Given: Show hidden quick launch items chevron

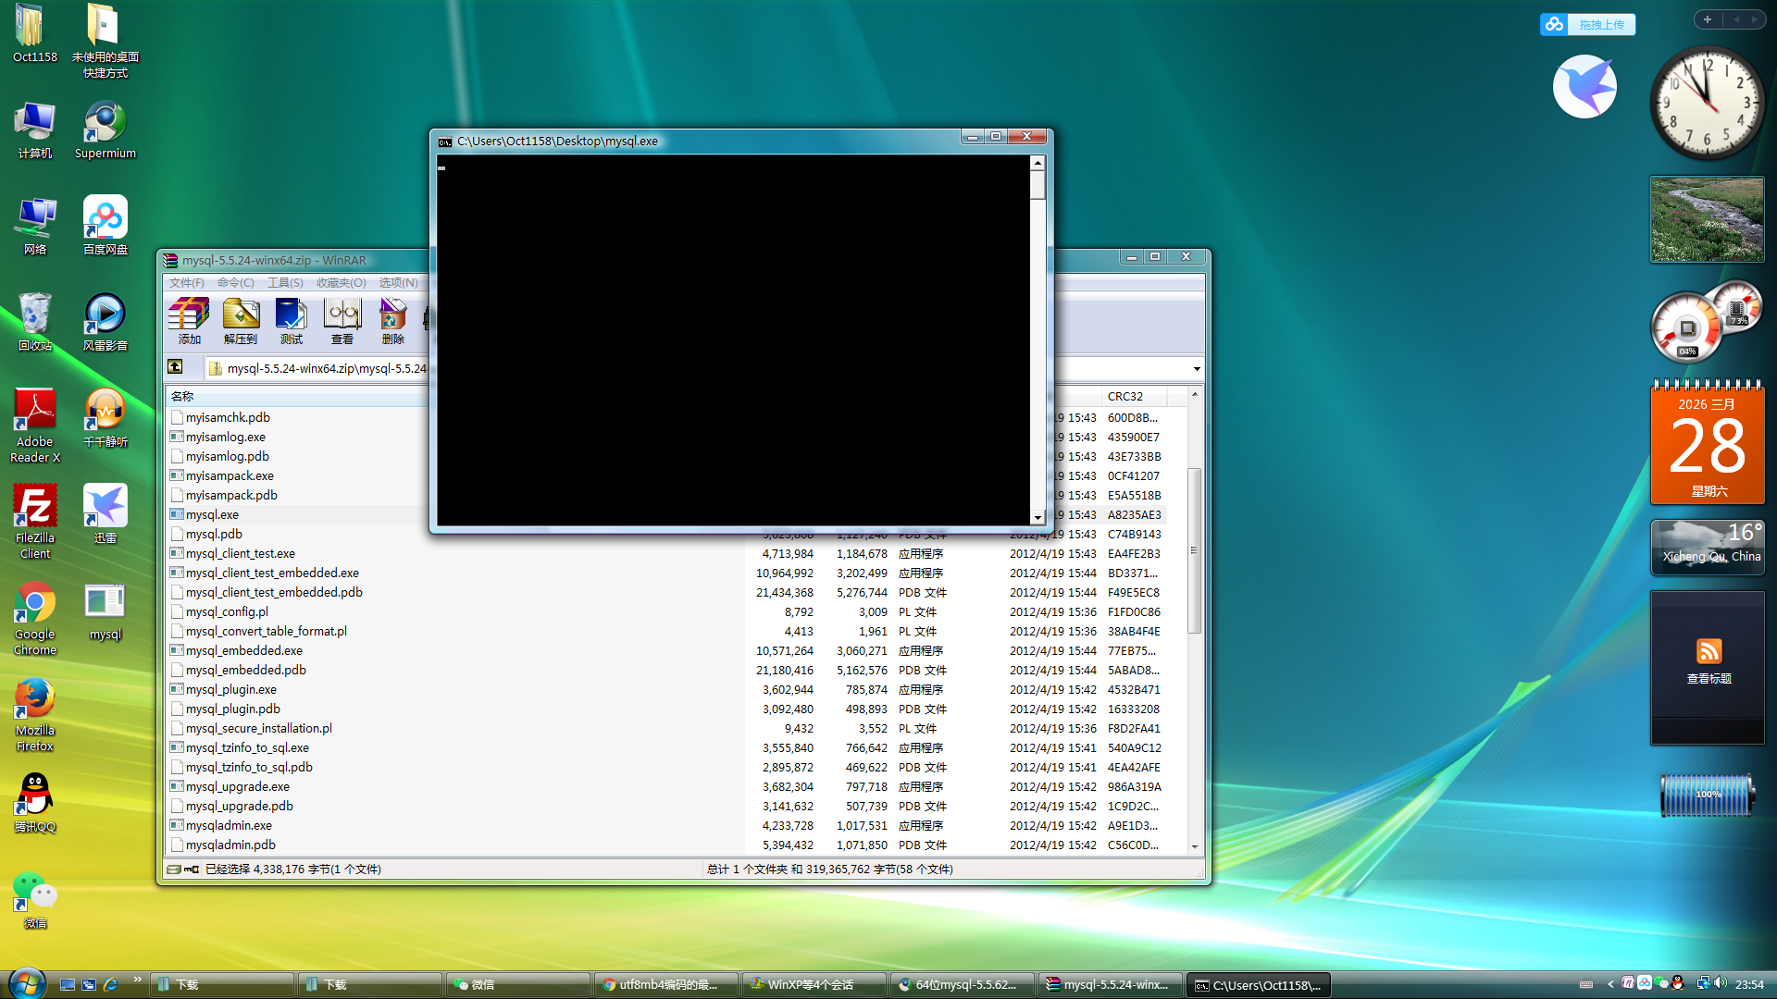Looking at the screenshot, I should pos(138,979).
